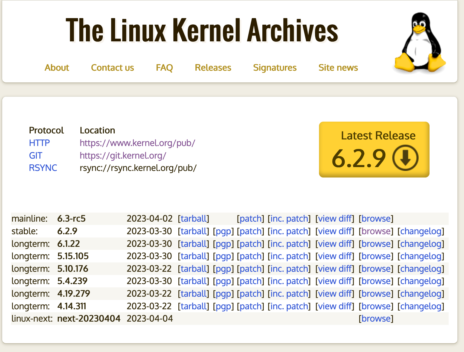Click the HTTP protocol link

tap(39, 143)
